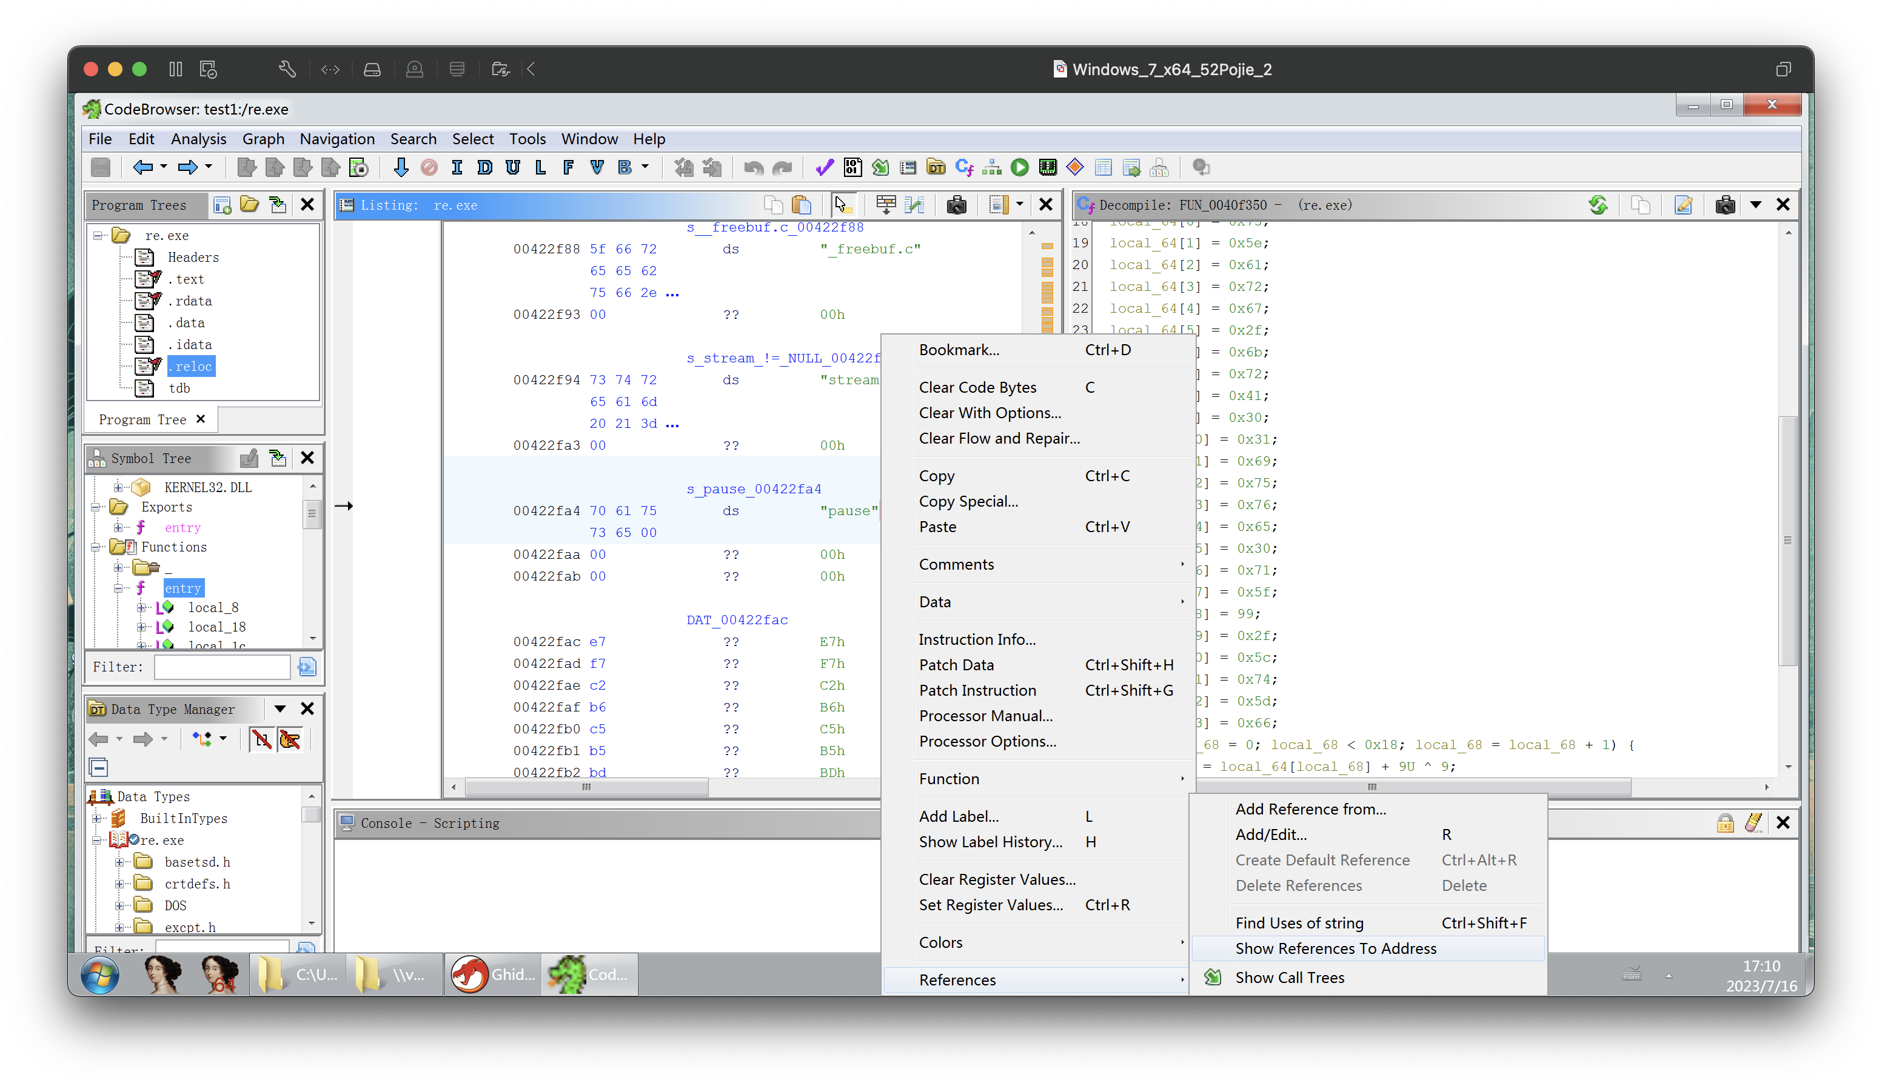Click the down-arrow navigate icon in toolbar
Screen dimensions: 1882x1086
click(x=401, y=168)
